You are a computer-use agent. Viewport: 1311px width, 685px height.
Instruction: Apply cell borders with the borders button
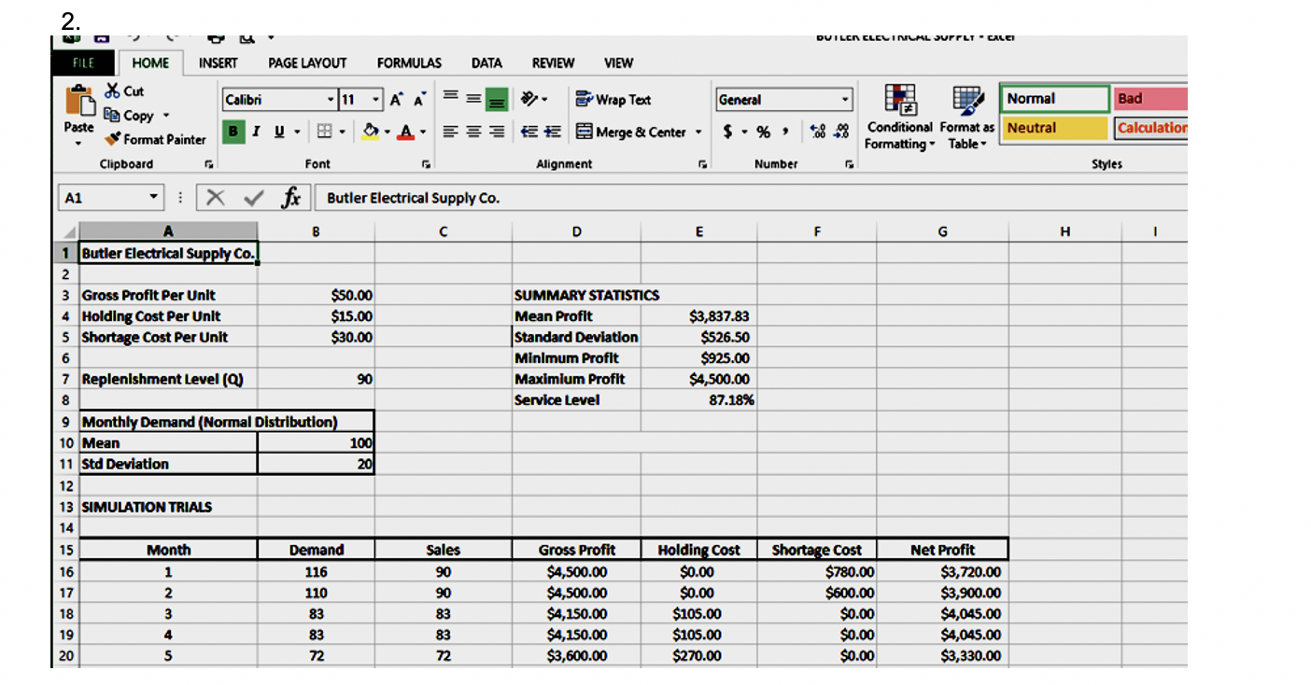[323, 132]
